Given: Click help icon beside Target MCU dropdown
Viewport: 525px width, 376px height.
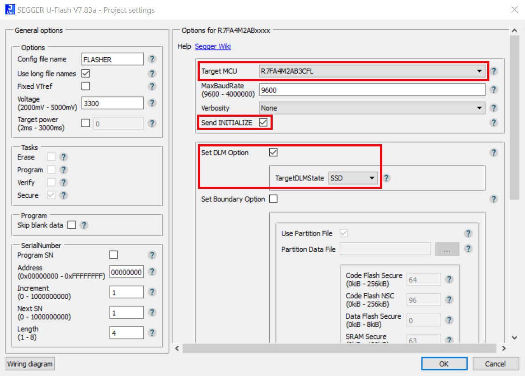Looking at the screenshot, I should (x=494, y=71).
